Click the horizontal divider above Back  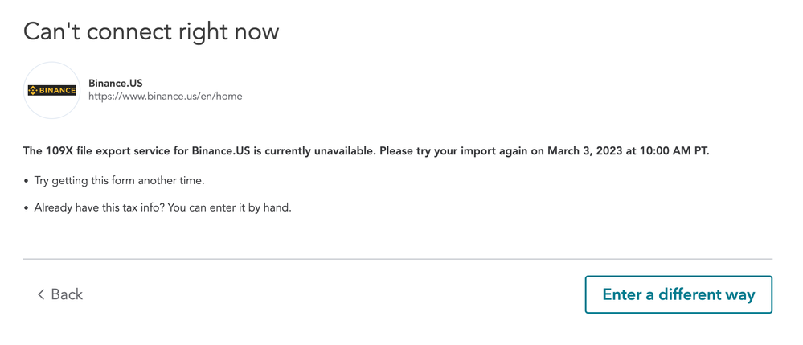click(397, 259)
